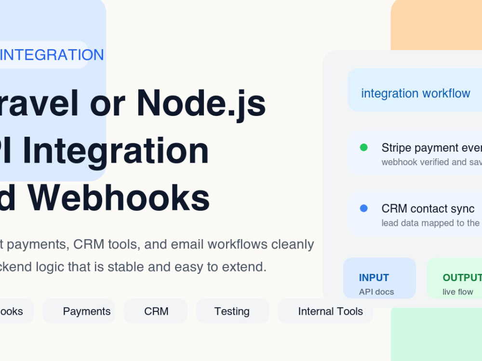482x361 pixels.
Task: Click the integration workflow header card
Action: (x=415, y=90)
